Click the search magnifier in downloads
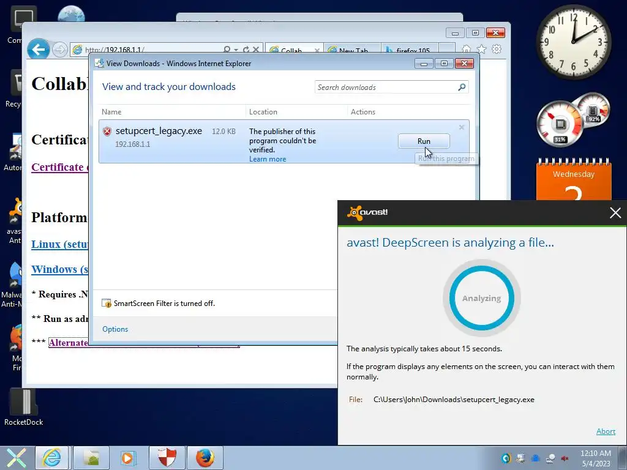The image size is (627, 470). pyautogui.click(x=462, y=87)
